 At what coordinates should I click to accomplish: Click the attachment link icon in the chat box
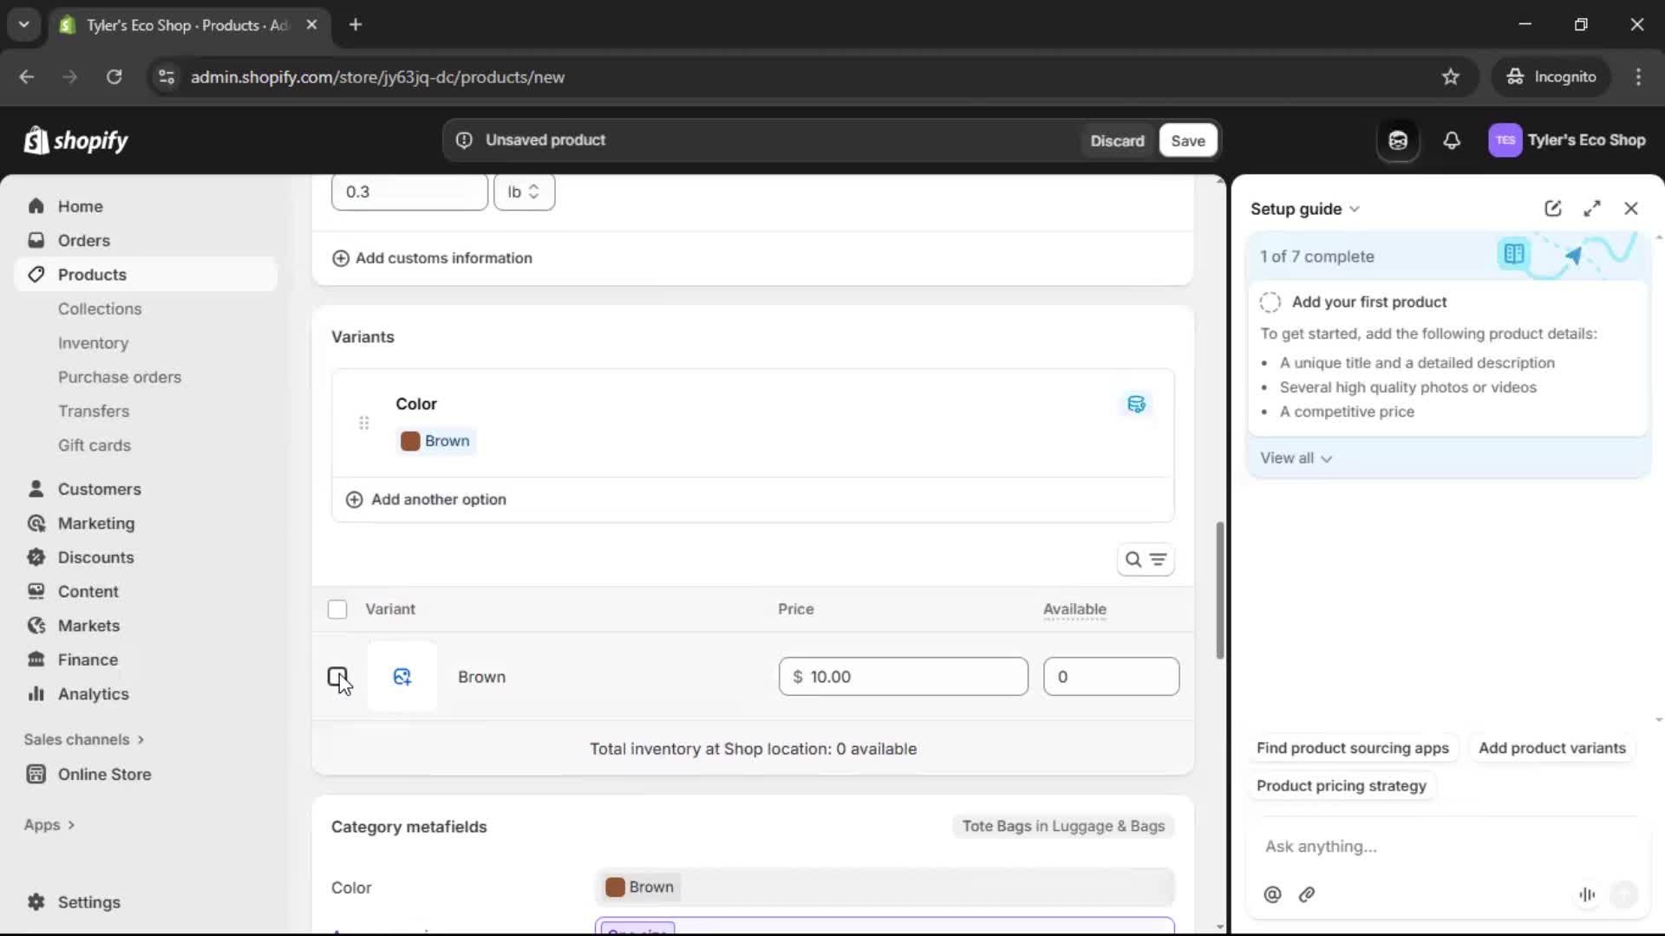click(x=1308, y=895)
